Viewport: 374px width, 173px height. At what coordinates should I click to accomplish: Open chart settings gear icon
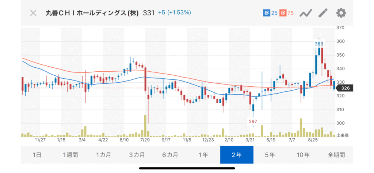pyautogui.click(x=341, y=13)
